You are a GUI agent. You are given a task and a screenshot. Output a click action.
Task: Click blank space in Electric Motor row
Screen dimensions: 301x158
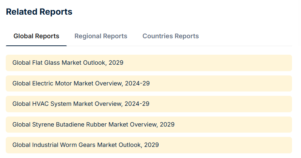222,83
